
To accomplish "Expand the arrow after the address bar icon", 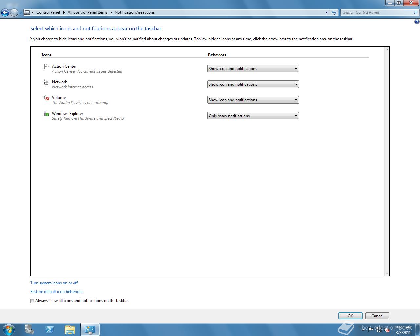I will point(33,12).
